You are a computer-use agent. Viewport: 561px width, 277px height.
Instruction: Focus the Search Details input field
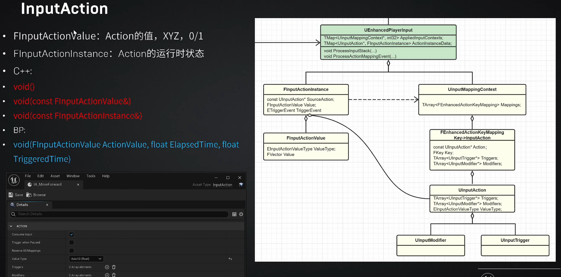[x=119, y=214]
